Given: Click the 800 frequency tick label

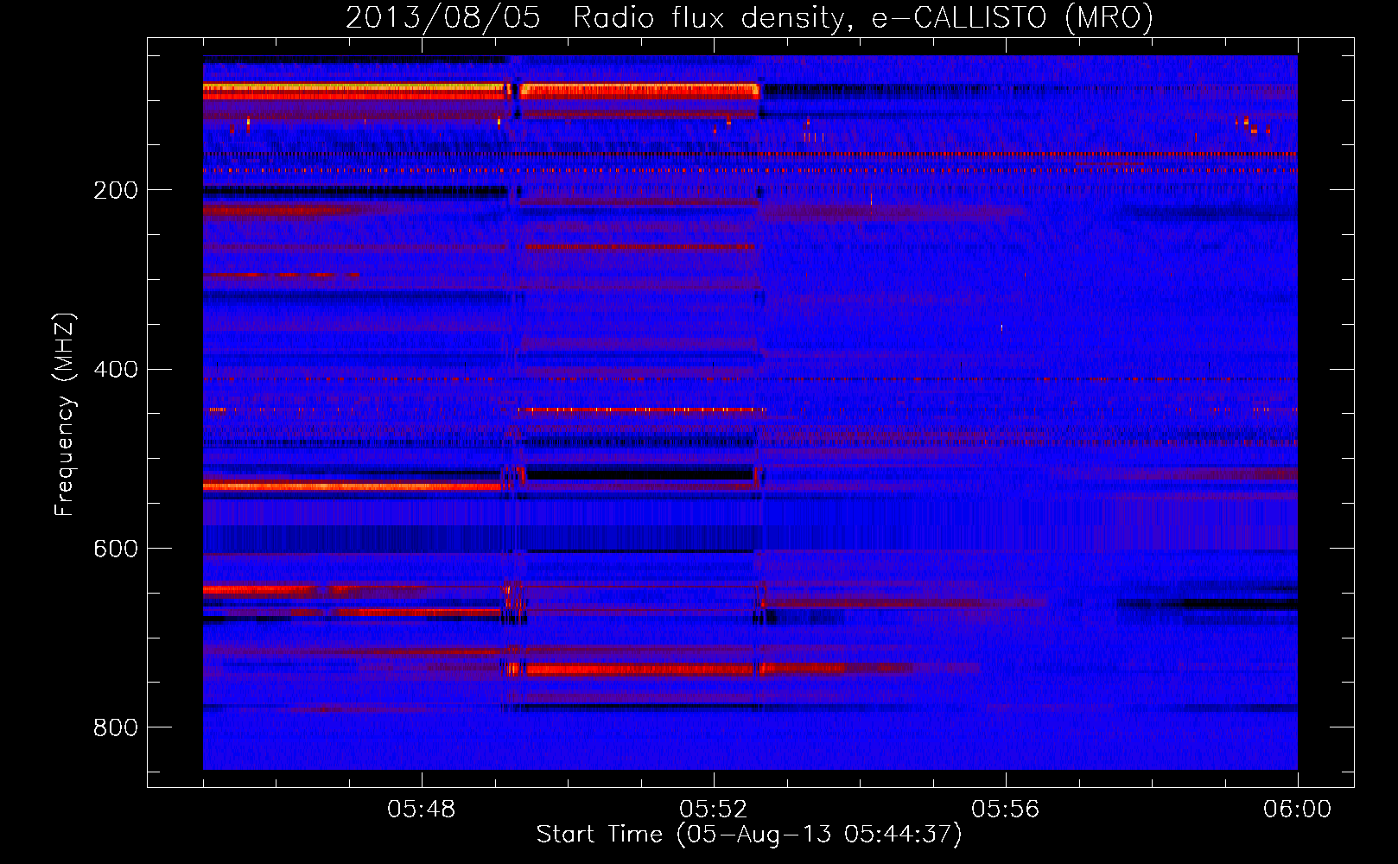Looking at the screenshot, I should pos(116,728).
